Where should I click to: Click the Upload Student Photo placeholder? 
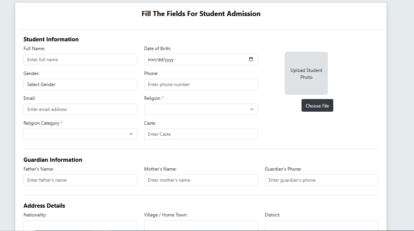coord(306,73)
